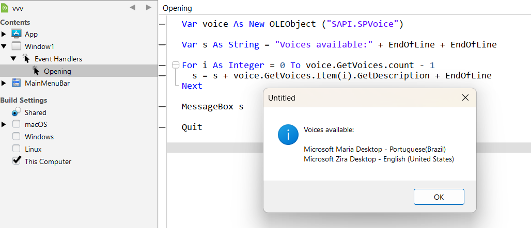Collapse the For loop code block
Viewport: 531px width, 228px height.
pos(175,65)
